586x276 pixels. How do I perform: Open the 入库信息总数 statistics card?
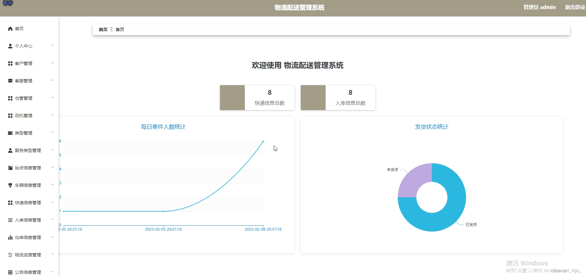click(338, 98)
